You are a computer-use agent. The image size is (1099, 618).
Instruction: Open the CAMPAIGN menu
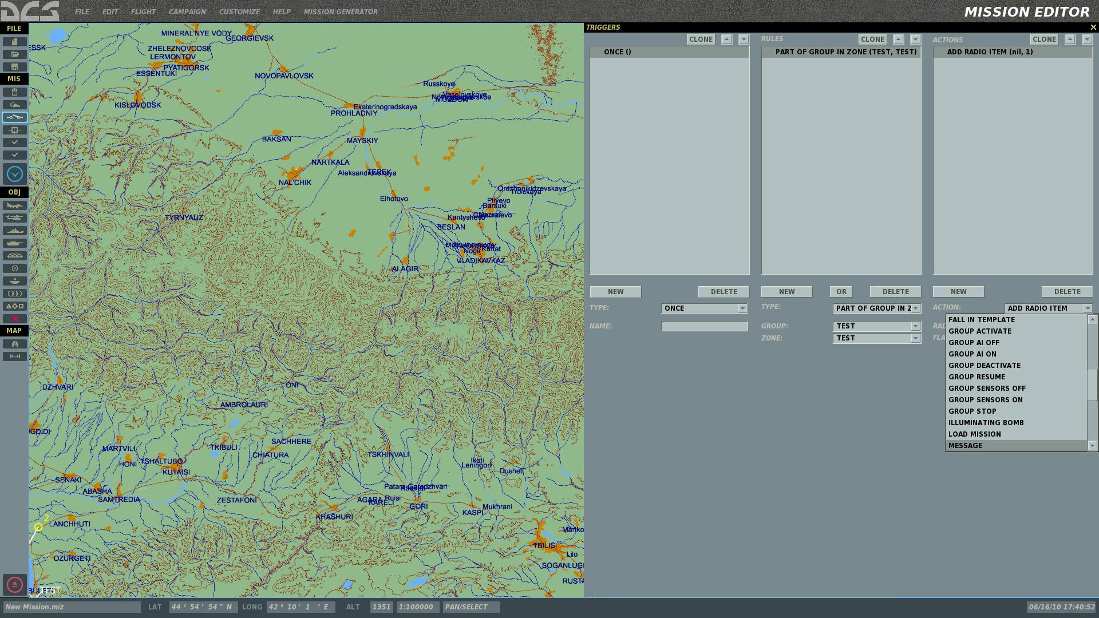(187, 11)
